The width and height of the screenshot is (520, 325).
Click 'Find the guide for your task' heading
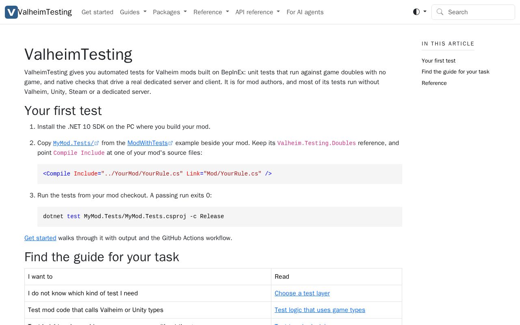[x=102, y=257]
